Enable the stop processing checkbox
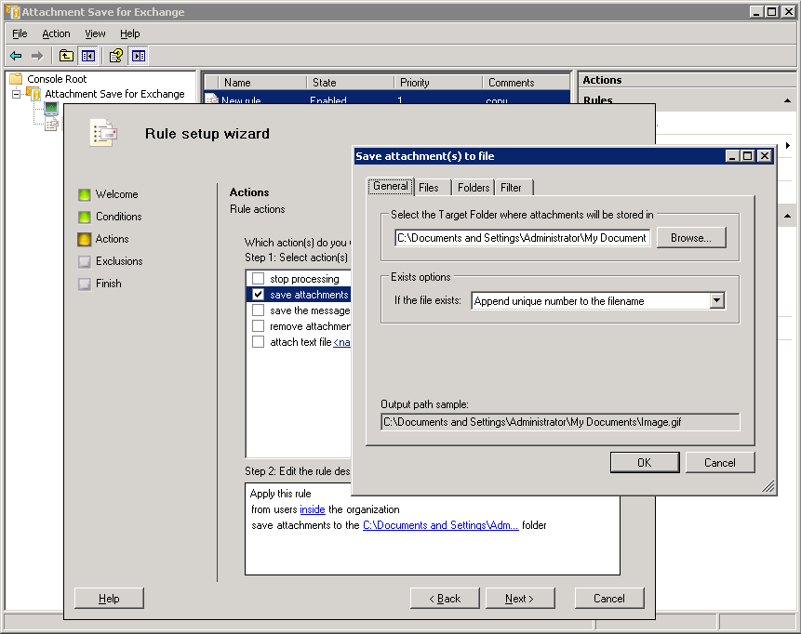The height and width of the screenshot is (634, 801). pyautogui.click(x=258, y=279)
